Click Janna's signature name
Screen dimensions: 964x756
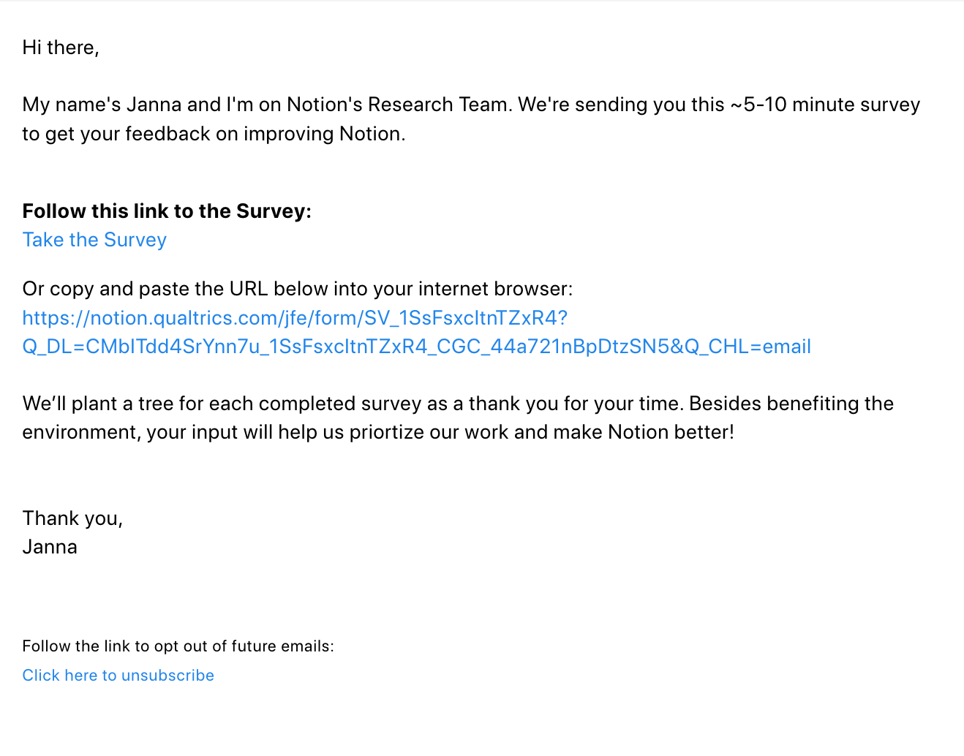coord(49,546)
